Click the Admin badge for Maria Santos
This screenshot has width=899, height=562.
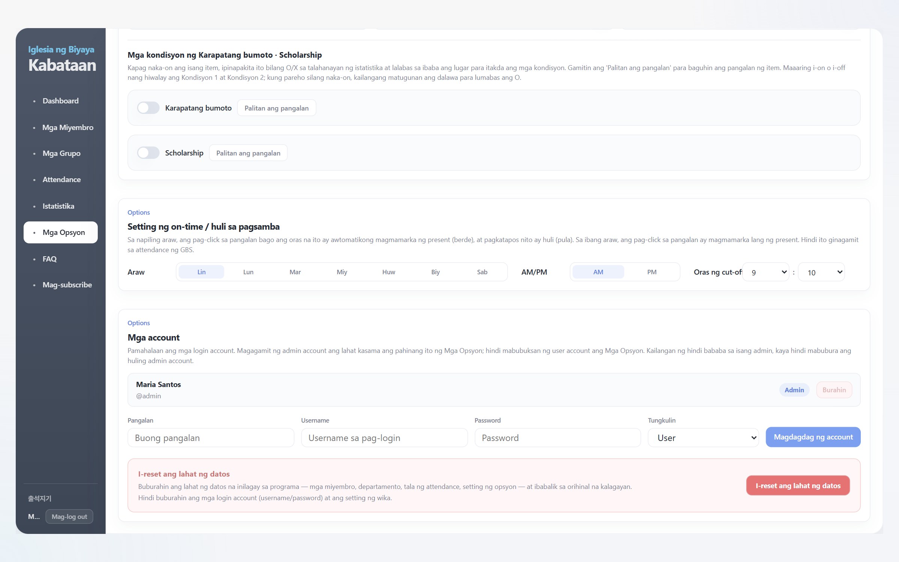794,390
